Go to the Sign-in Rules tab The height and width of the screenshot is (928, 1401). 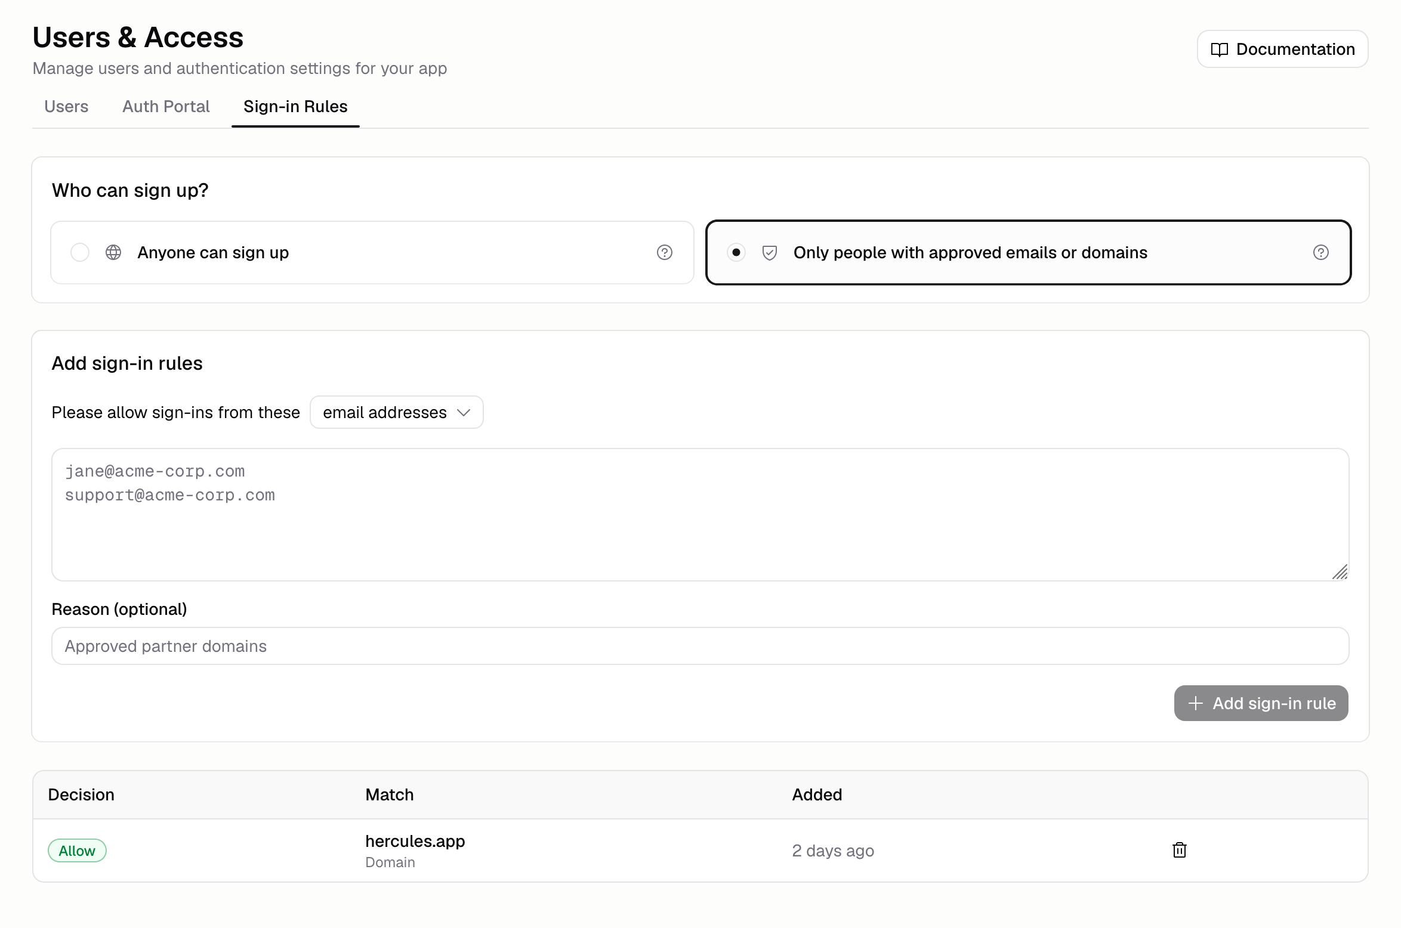pyautogui.click(x=295, y=106)
